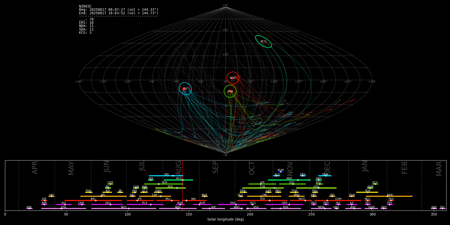Click the APR month label in timeline
This screenshot has width=450, height=225.
click(35, 167)
